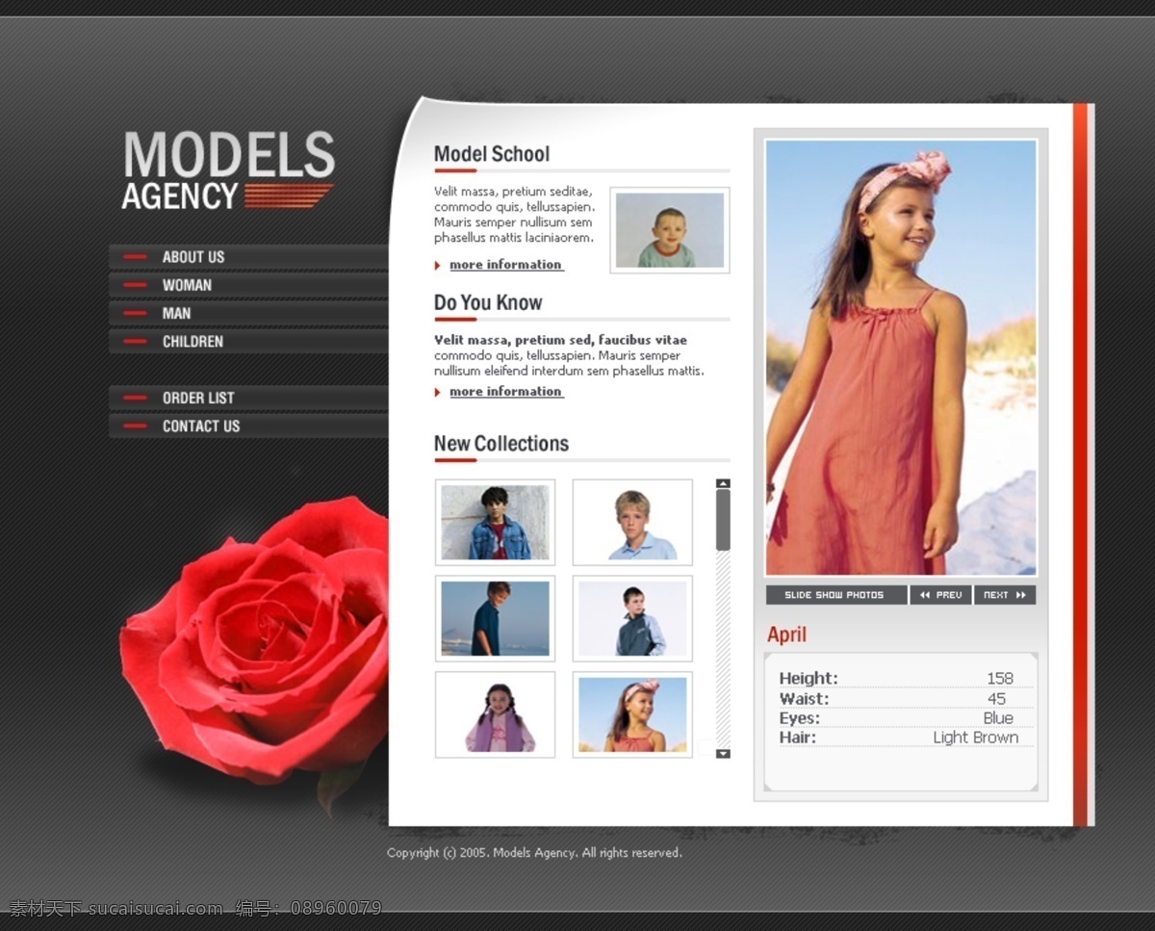
Task: Click the New Collections heading
Action: 501,444
